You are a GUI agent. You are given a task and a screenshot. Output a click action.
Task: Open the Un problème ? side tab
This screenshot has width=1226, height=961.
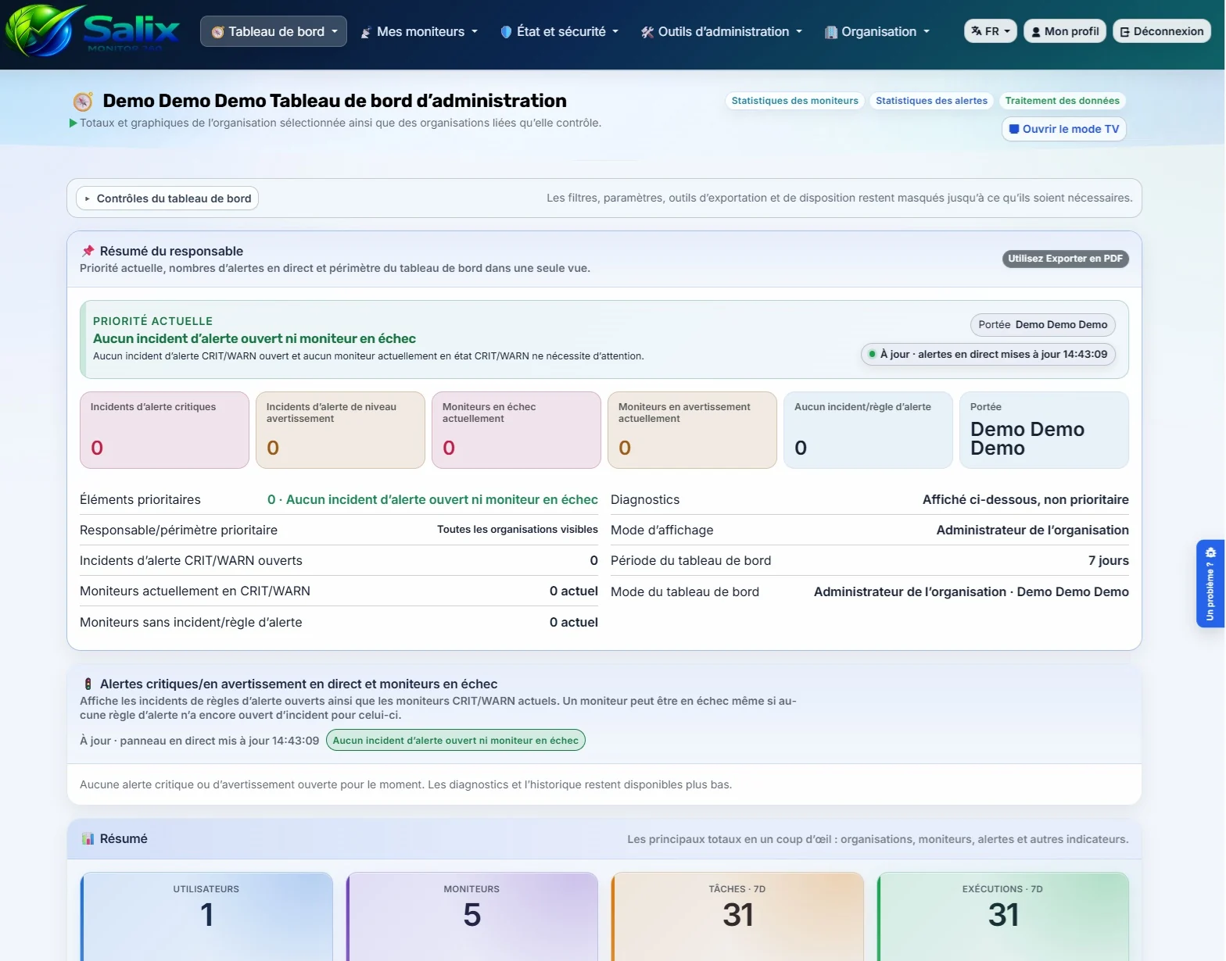1210,583
